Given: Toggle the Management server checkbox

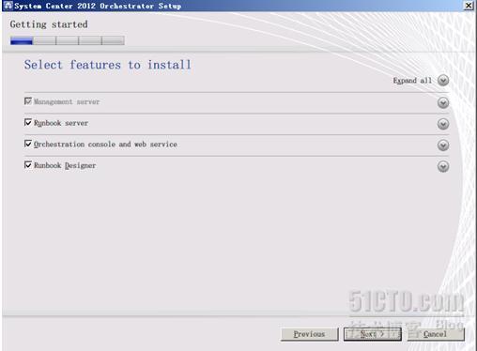Looking at the screenshot, I should click(28, 101).
